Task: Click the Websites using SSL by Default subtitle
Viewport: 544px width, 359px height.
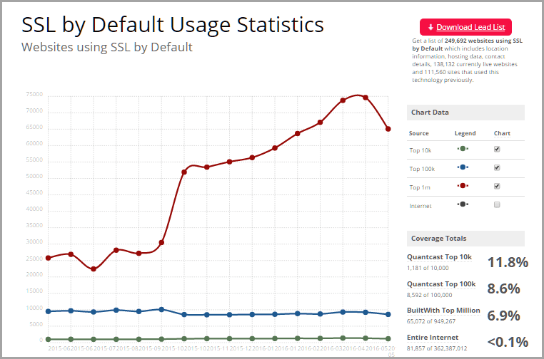Action: 107,48
